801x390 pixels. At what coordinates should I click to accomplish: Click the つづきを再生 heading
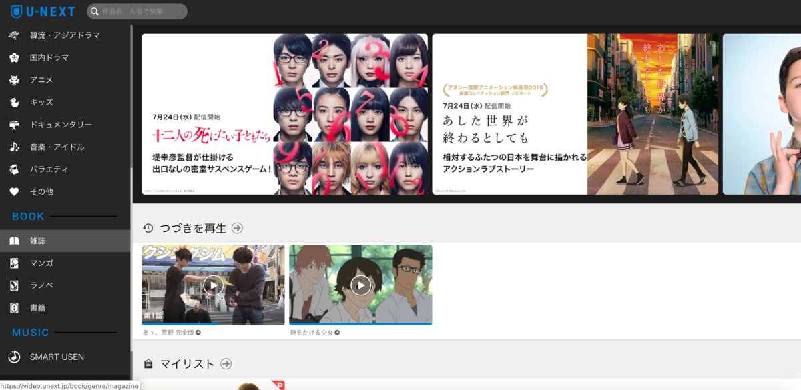click(193, 228)
